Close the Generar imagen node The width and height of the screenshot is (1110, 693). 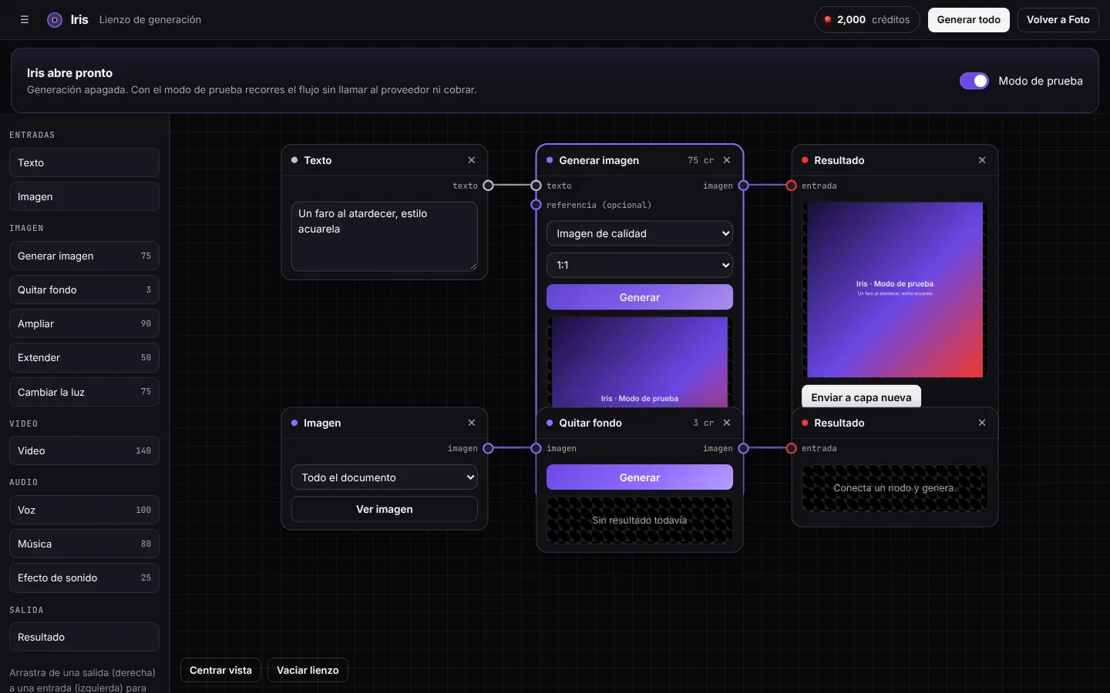click(727, 160)
